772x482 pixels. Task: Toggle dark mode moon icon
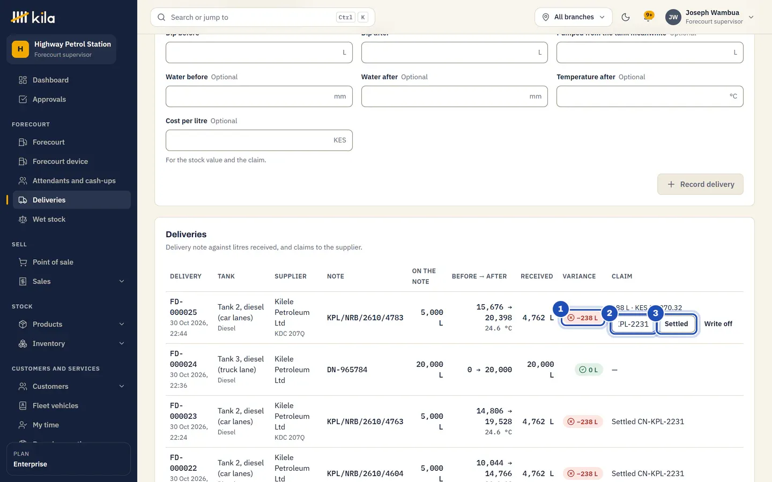tap(626, 17)
